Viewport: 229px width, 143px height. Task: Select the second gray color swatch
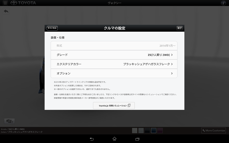[x=141, y=130]
